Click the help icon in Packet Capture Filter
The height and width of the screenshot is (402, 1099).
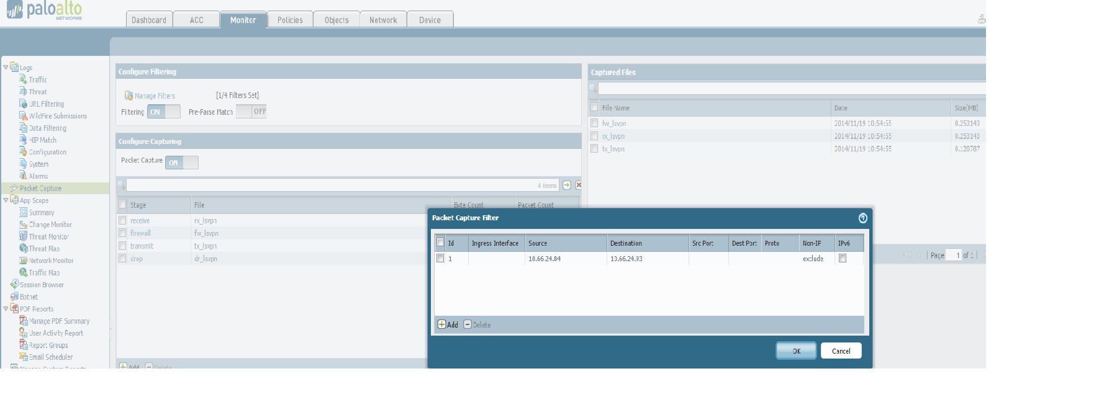[x=862, y=218]
